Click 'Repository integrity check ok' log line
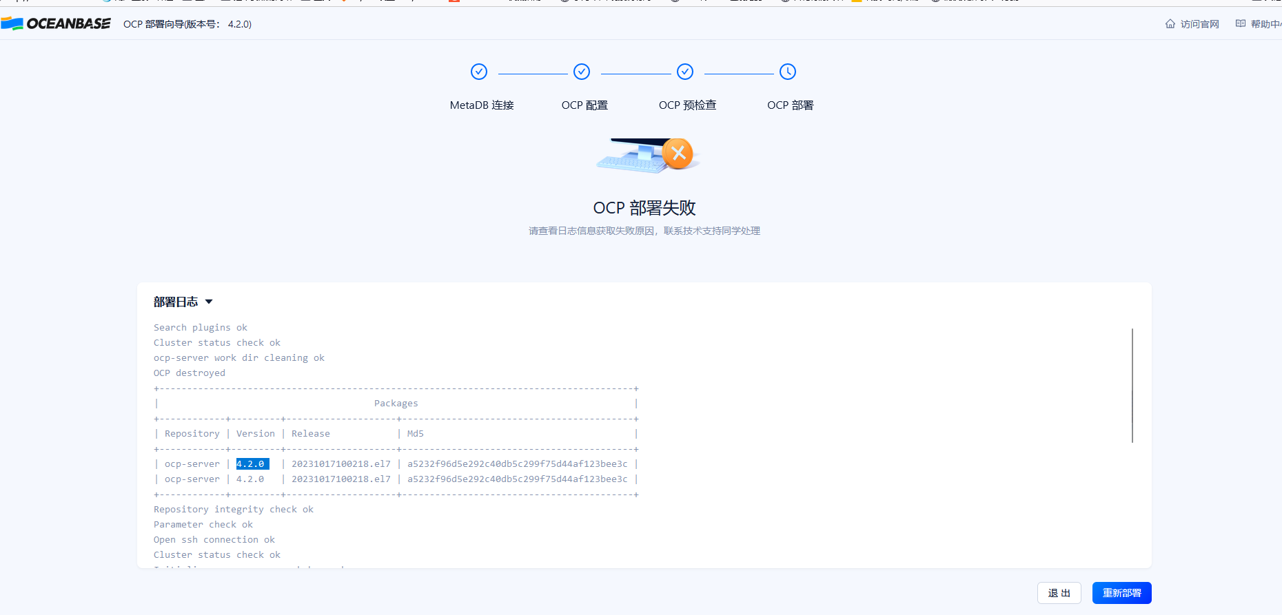 [x=234, y=510]
